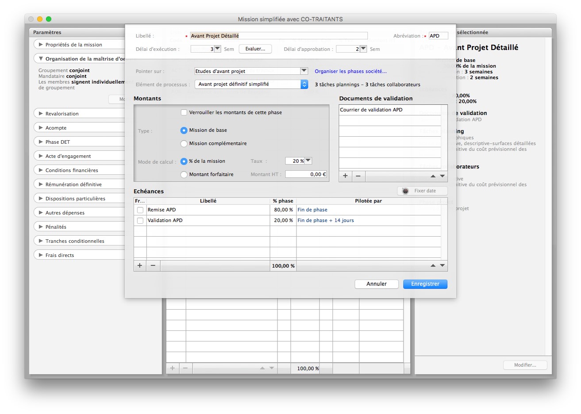This screenshot has width=581, height=414.
Task: Expand Pénalités section
Action: click(x=41, y=227)
